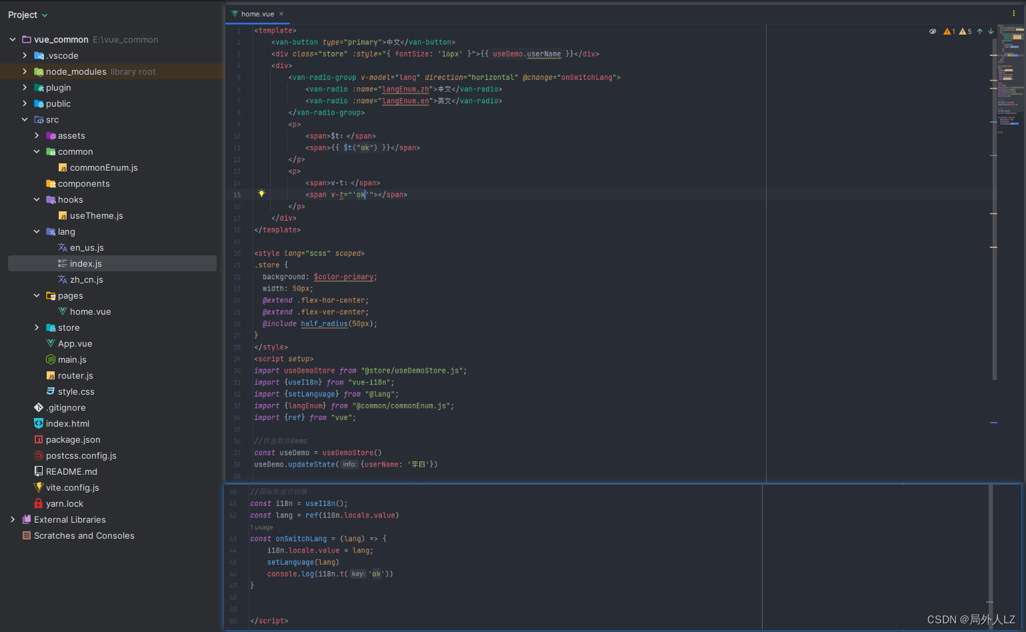Click index.html file icon

(39, 423)
